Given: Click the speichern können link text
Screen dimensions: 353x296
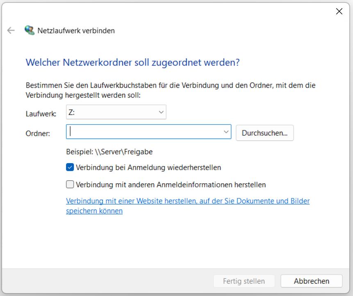Looking at the screenshot, I should tap(94, 210).
